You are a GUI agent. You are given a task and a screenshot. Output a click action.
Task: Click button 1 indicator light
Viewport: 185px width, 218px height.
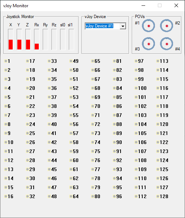point(6,61)
